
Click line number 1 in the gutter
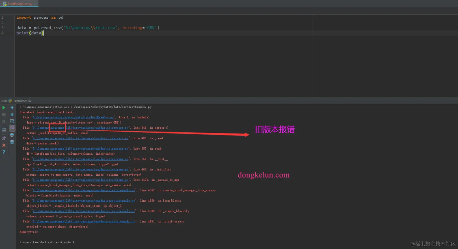pyautogui.click(x=2, y=17)
